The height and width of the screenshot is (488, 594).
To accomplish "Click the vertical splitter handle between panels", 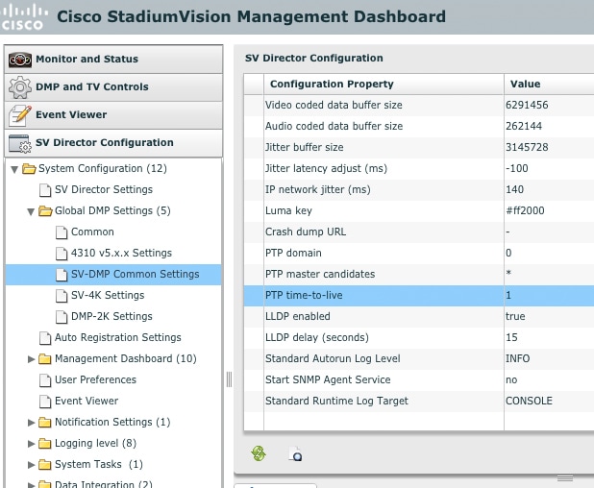I will pyautogui.click(x=229, y=379).
